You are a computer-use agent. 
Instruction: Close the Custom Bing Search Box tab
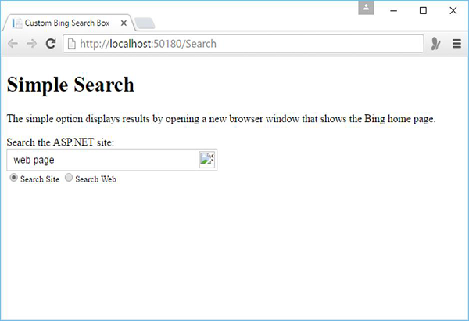coord(124,23)
